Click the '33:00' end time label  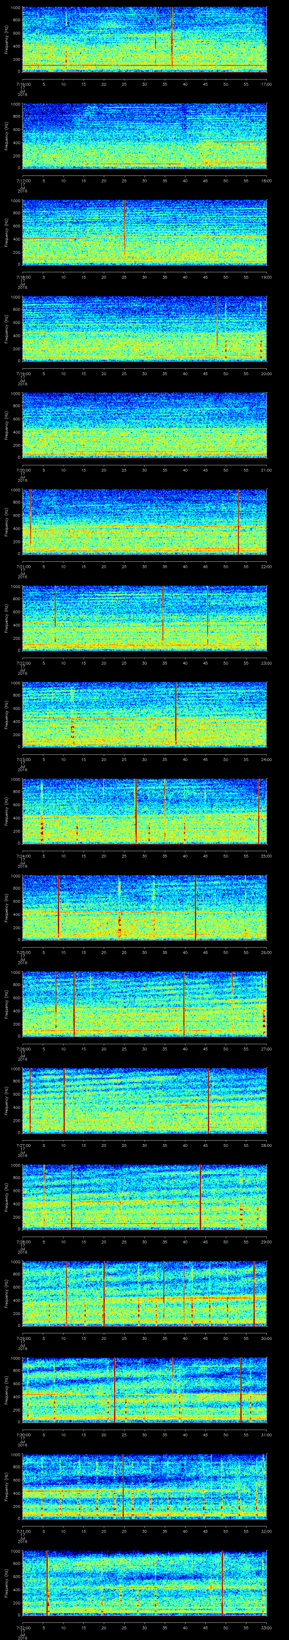point(266,1627)
